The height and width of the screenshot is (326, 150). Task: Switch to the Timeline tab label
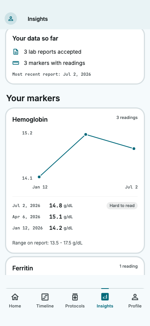tap(45, 306)
